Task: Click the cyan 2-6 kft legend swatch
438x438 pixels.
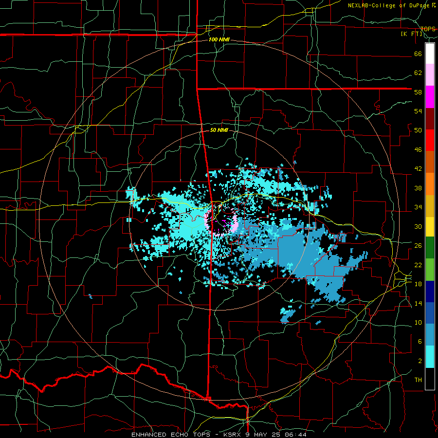Action: (430, 357)
